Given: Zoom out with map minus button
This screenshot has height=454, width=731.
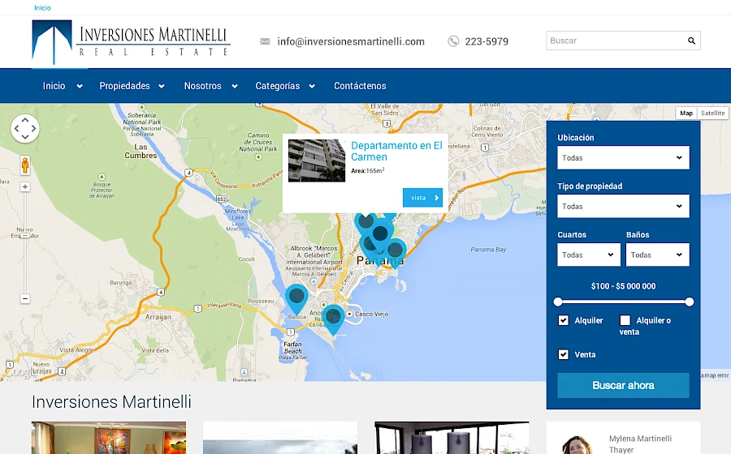Looking at the screenshot, I should pos(25,298).
